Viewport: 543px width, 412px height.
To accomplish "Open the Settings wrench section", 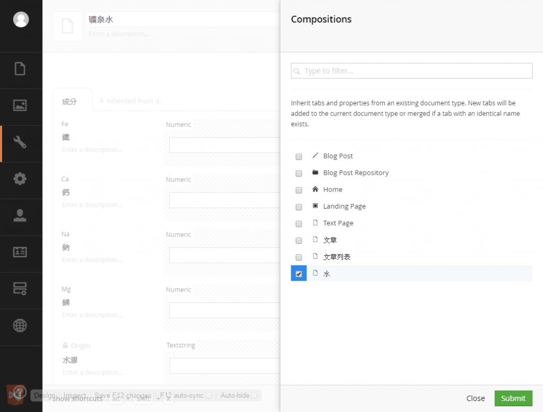I will coord(20,142).
